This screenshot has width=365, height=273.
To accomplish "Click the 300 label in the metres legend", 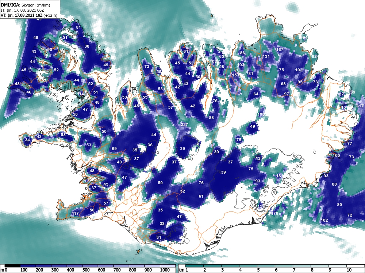I will (x=55, y=270).
